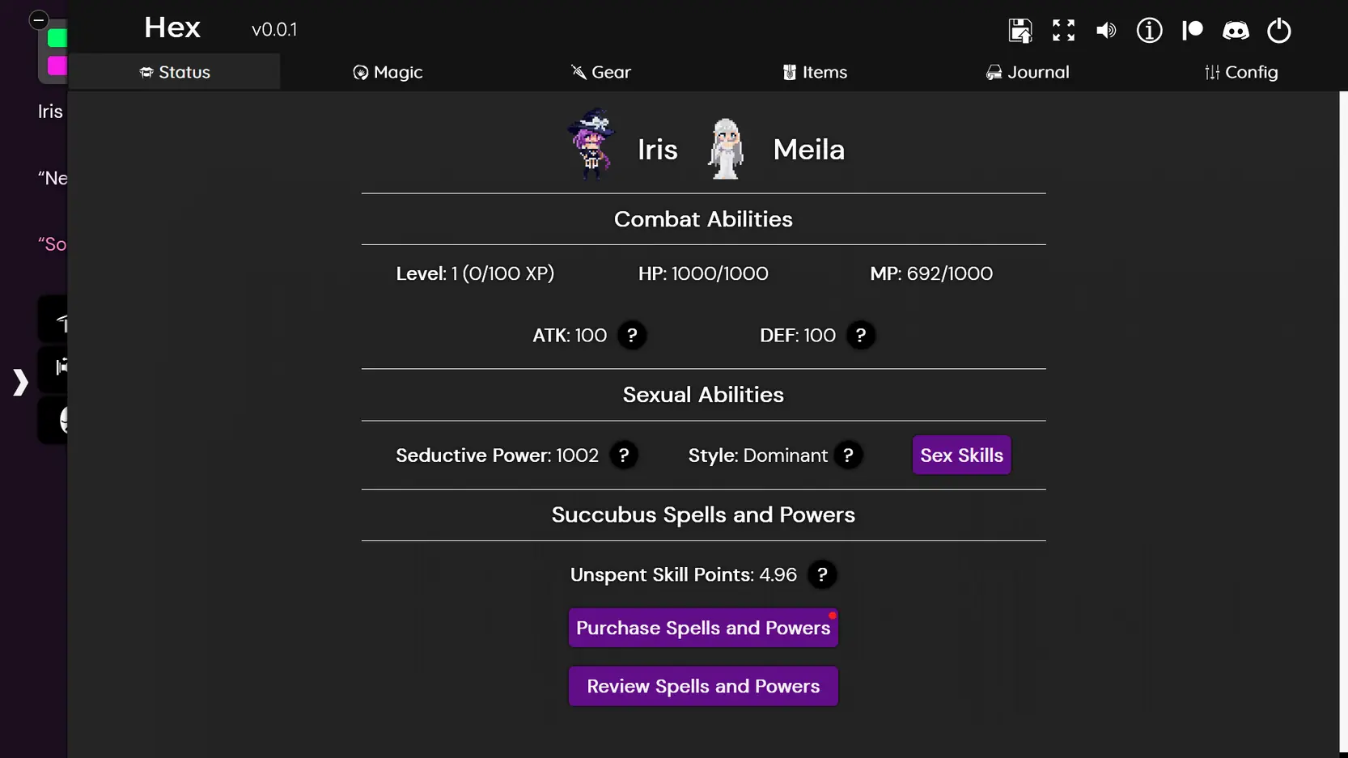Click the power quit icon
1348x758 pixels.
tap(1278, 31)
